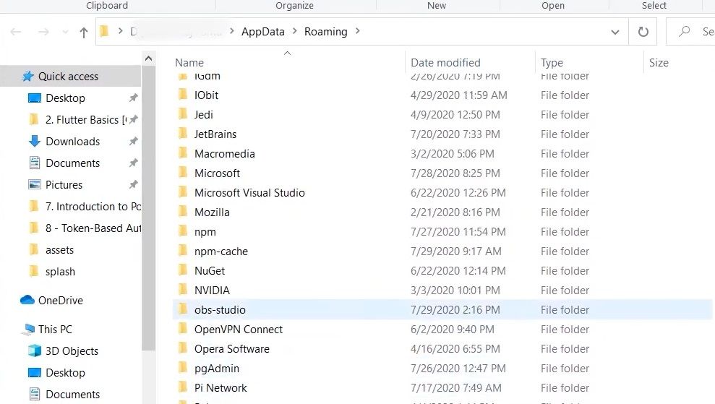This screenshot has width=715, height=404.
Task: Open assets folder in Quick access
Action: click(x=59, y=250)
